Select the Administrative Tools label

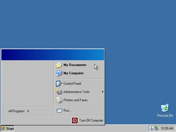(x=76, y=92)
